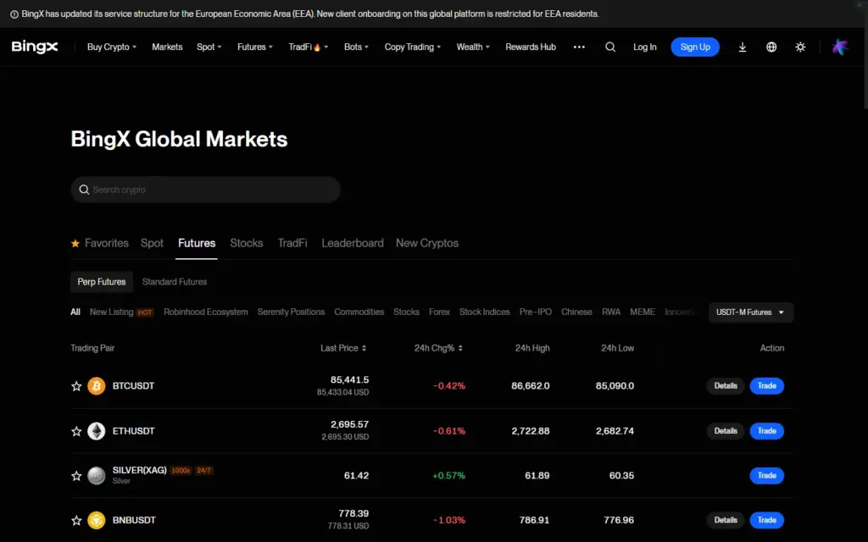Switch to the TradFi markets tab
Image resolution: width=868 pixels, height=542 pixels.
tap(292, 243)
